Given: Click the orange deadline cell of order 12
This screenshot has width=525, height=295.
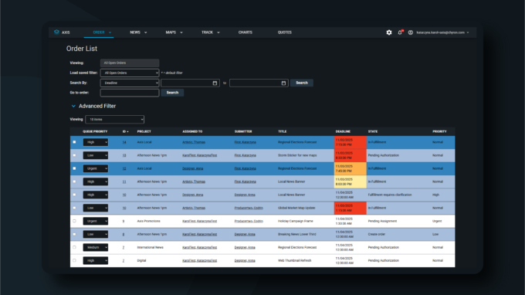Looking at the screenshot, I should [351, 169].
